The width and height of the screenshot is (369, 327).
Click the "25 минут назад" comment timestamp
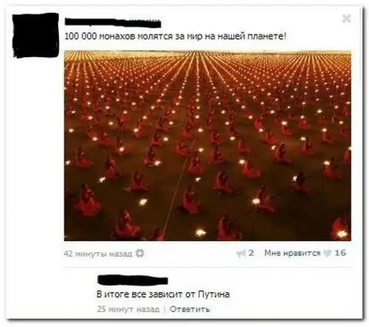pyautogui.click(x=129, y=309)
